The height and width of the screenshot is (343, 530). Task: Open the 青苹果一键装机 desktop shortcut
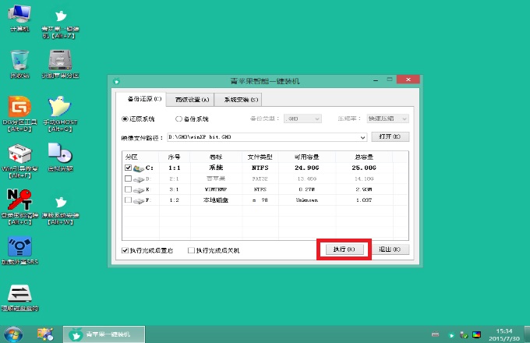click(x=60, y=23)
